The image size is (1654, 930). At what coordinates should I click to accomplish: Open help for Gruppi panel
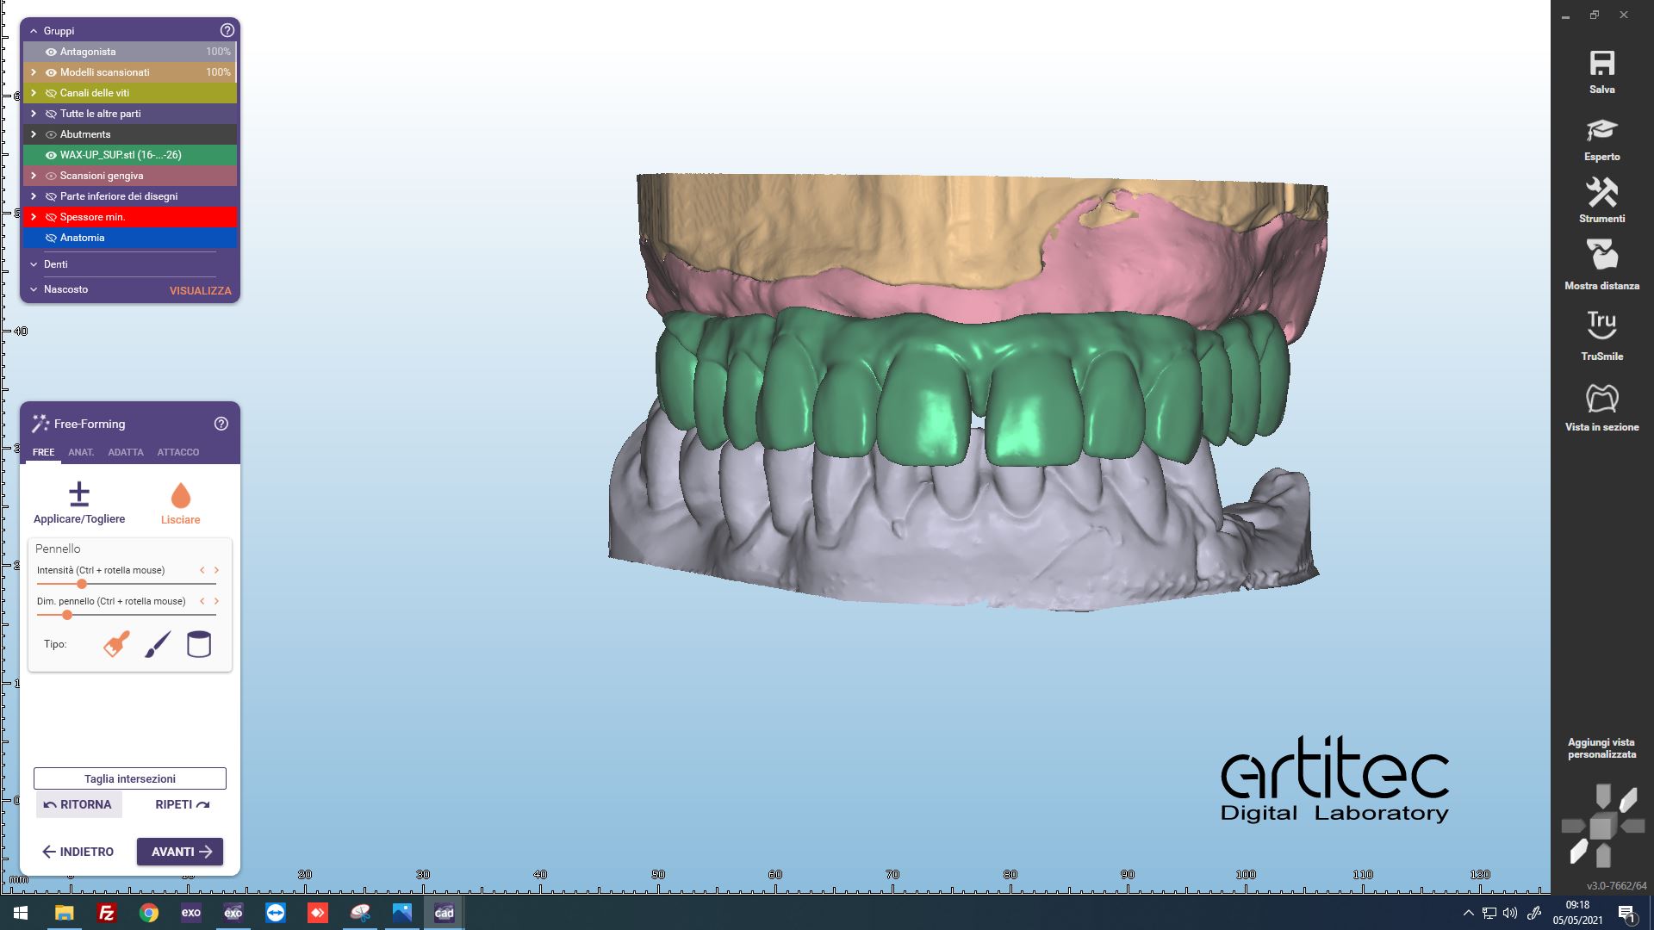coord(227,30)
